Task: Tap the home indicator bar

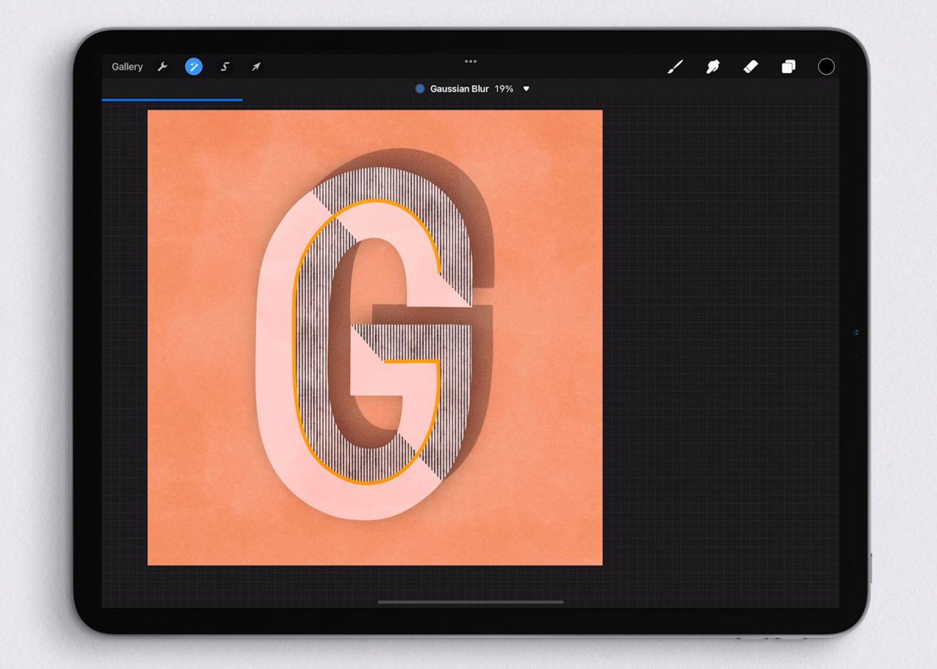Action: (470, 603)
